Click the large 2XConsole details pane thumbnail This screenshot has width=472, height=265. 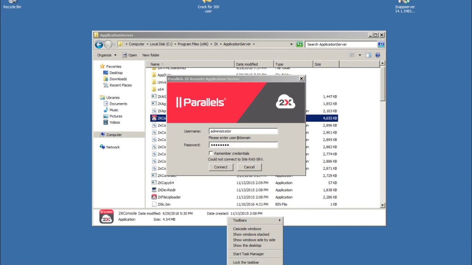[x=107, y=217]
